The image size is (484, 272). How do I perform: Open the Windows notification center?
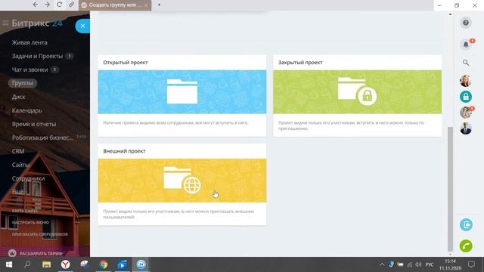pos(471,264)
